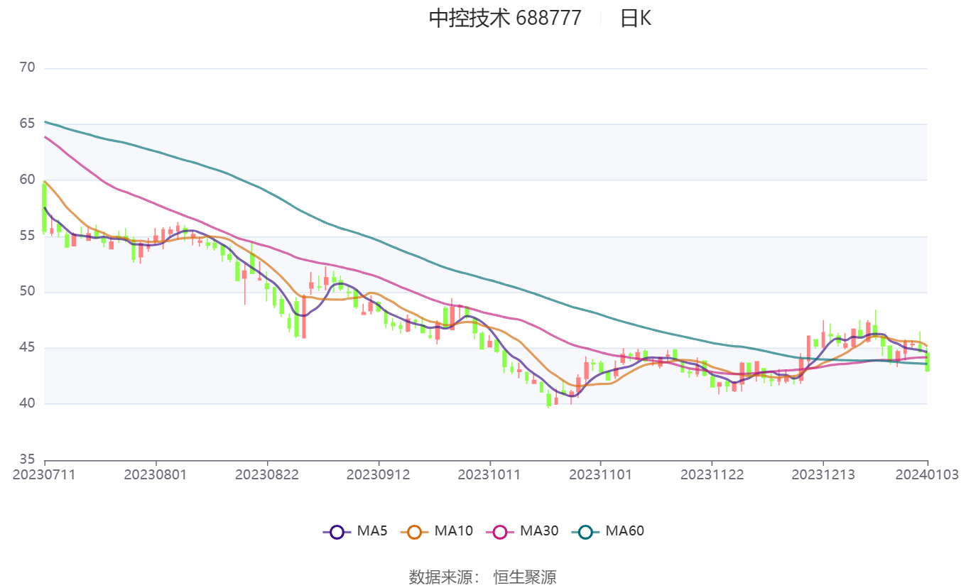The height and width of the screenshot is (588, 966).
Task: Click the x-axis date 20231011
Action: tap(489, 474)
